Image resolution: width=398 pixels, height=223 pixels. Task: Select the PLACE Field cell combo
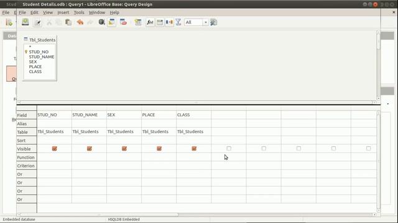pos(159,115)
